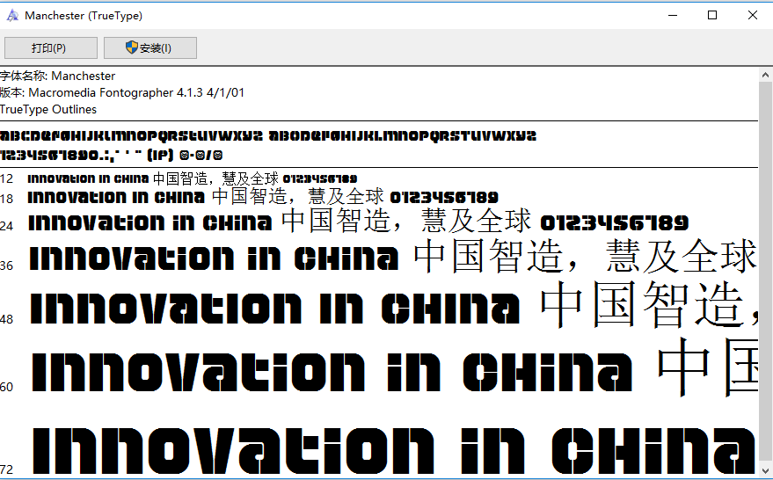Viewport: 773px width, 480px height.
Task: Minimize the Manchester font window
Action: 673,15
